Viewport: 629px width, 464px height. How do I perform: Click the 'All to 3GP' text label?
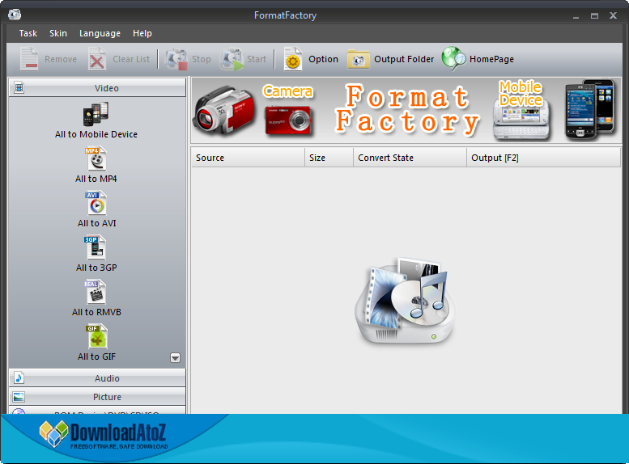point(96,268)
